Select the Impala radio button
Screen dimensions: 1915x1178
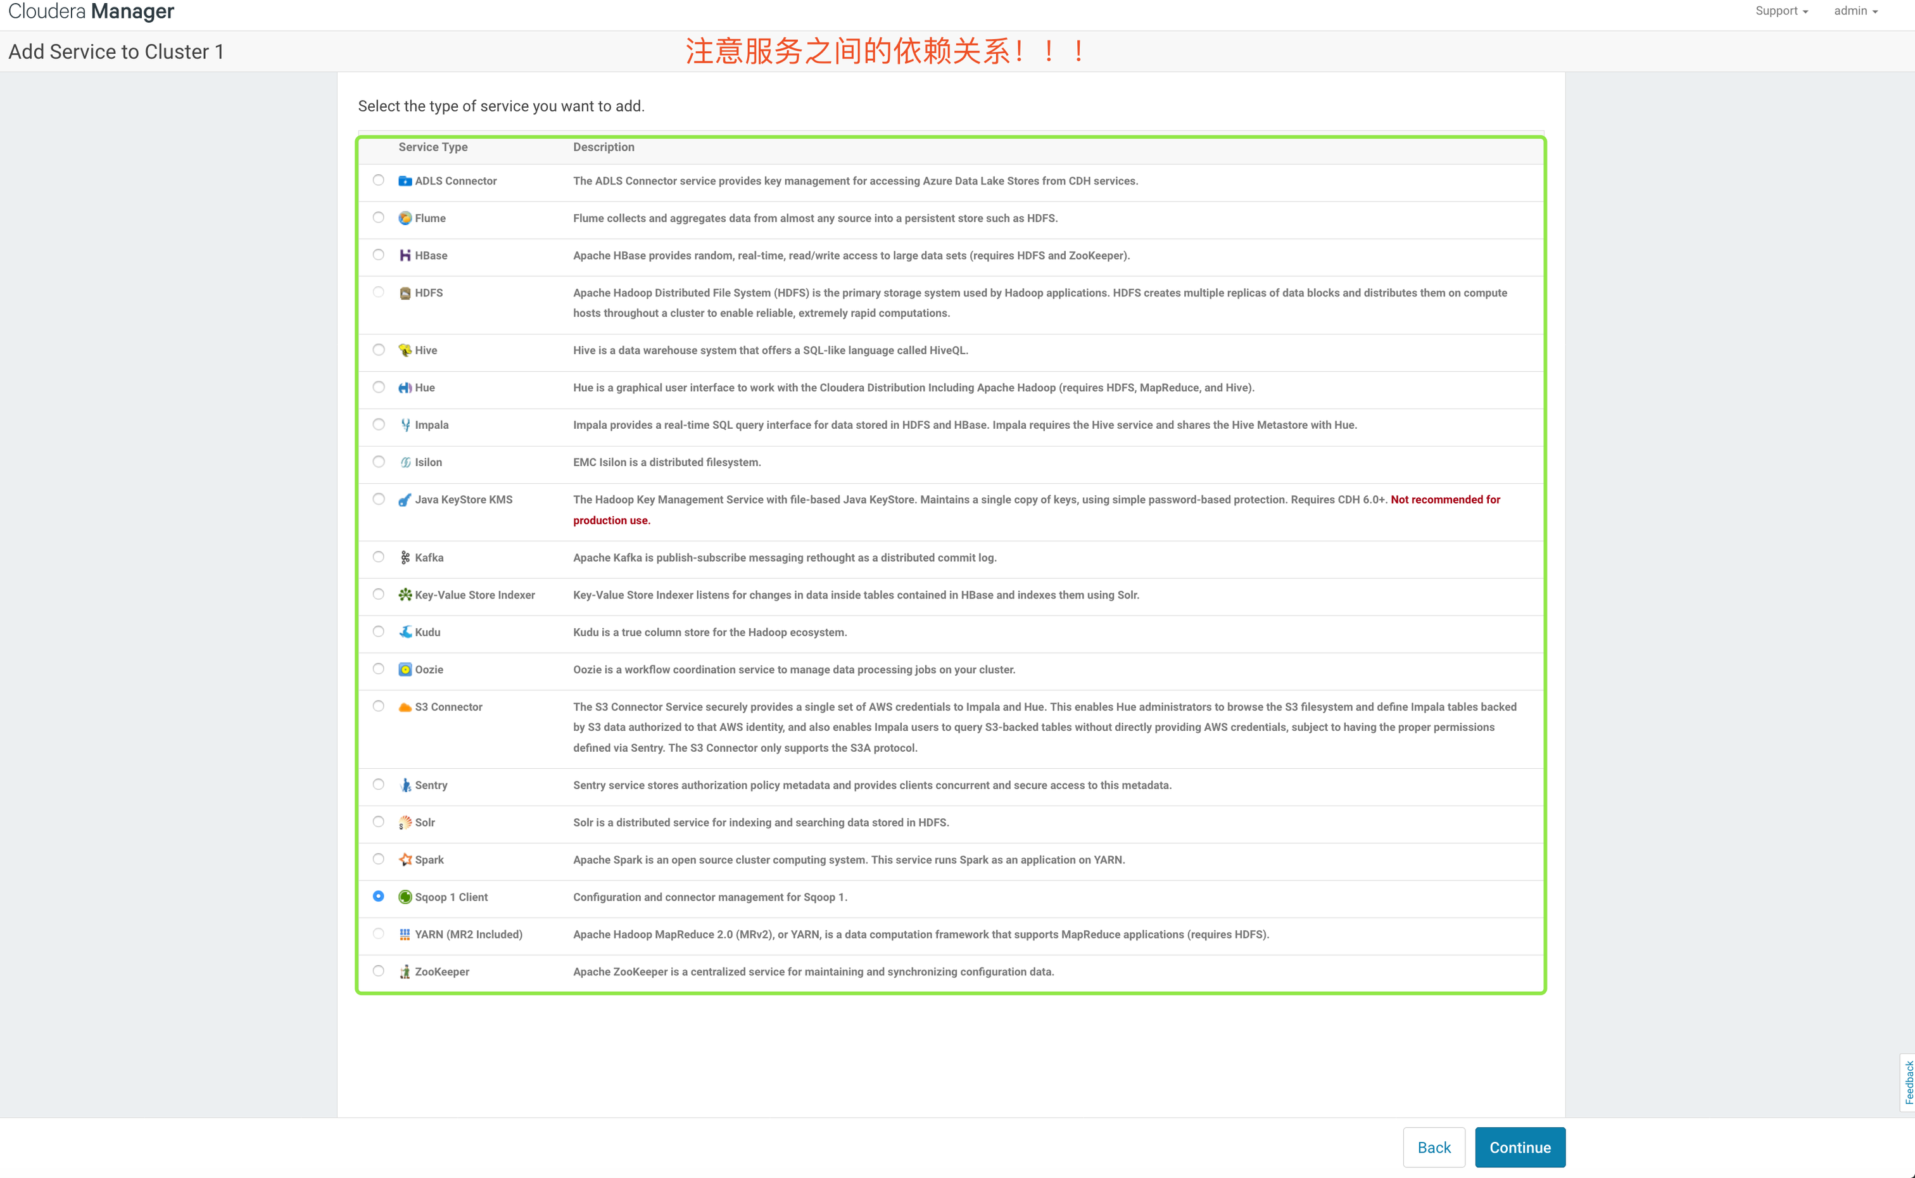click(x=379, y=424)
